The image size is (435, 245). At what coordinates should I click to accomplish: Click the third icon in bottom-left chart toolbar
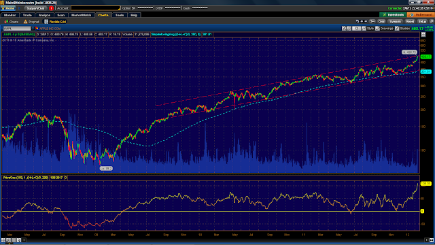(14, 240)
